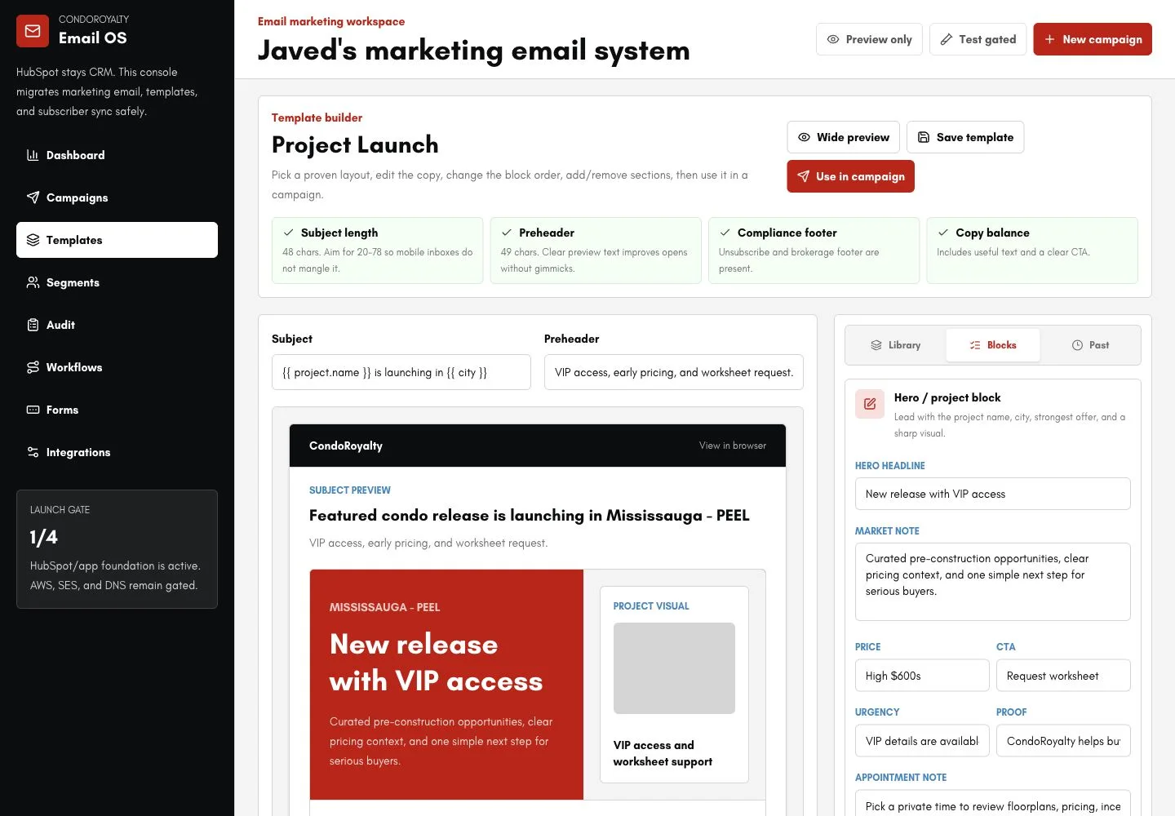Click the Templates layers icon in sidebar

[x=33, y=240]
